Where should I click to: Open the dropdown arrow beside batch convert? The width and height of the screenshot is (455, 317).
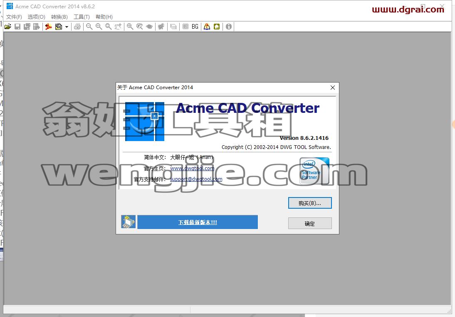67,27
